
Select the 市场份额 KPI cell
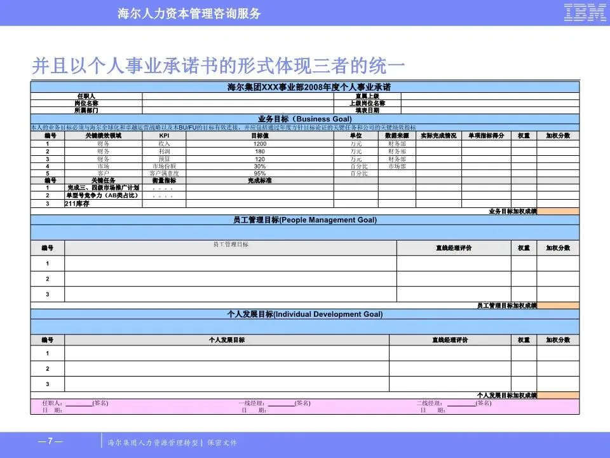coord(164,166)
